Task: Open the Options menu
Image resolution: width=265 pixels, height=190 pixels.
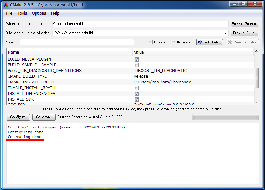Action: click(x=39, y=13)
